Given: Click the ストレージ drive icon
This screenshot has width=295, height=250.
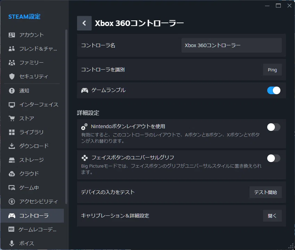Looking at the screenshot, I should (12, 160).
